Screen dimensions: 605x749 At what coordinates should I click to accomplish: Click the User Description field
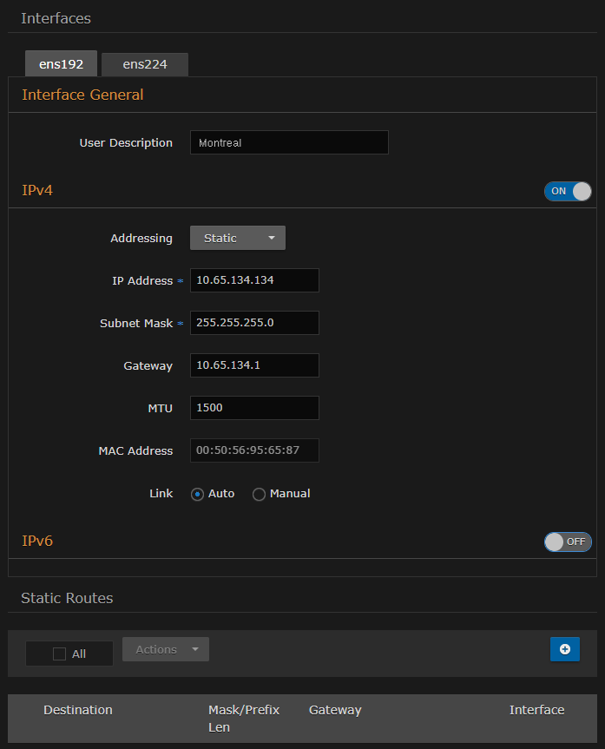[288, 142]
